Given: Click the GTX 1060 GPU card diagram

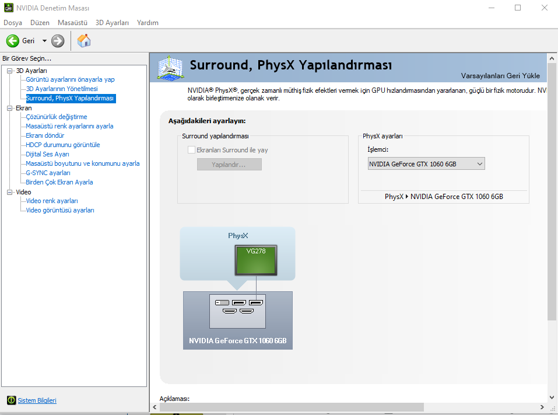Looking at the screenshot, I should point(238,320).
